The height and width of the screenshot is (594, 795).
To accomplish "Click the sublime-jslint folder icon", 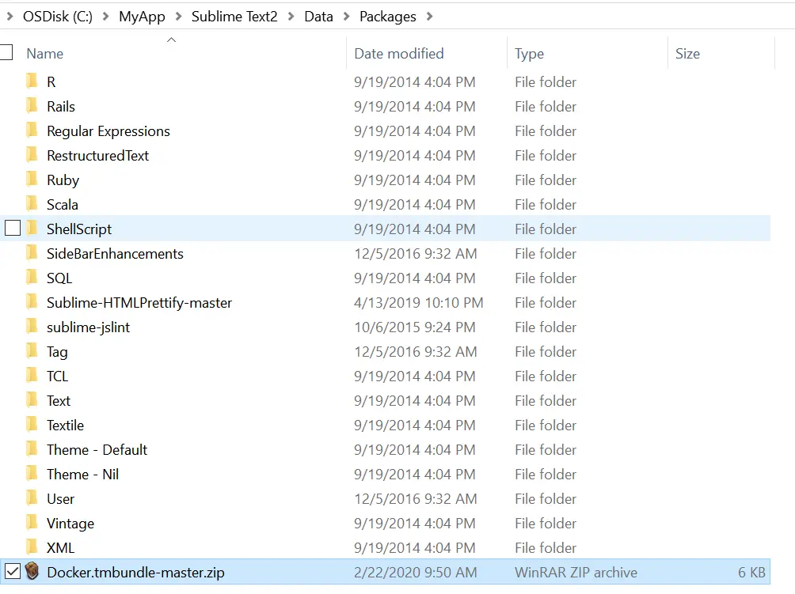I will [32, 327].
